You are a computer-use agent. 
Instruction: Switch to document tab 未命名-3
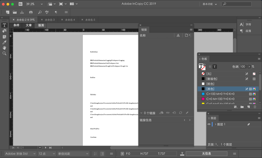(x=50, y=20)
